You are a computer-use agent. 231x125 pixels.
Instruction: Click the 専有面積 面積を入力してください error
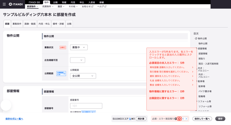tap(167, 67)
